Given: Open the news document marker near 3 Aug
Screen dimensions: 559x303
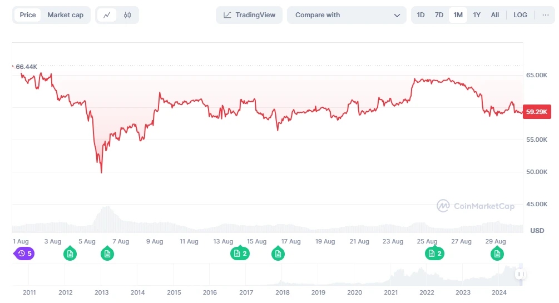Looking at the screenshot, I should tap(70, 254).
